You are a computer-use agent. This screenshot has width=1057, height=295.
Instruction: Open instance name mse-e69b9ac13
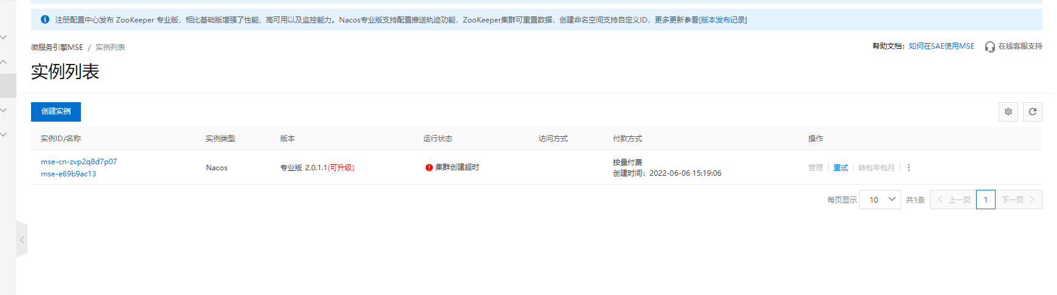69,174
